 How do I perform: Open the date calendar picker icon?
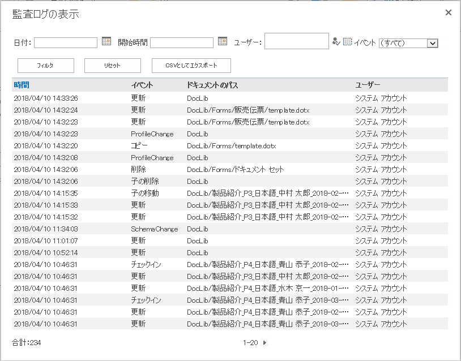tap(106, 41)
